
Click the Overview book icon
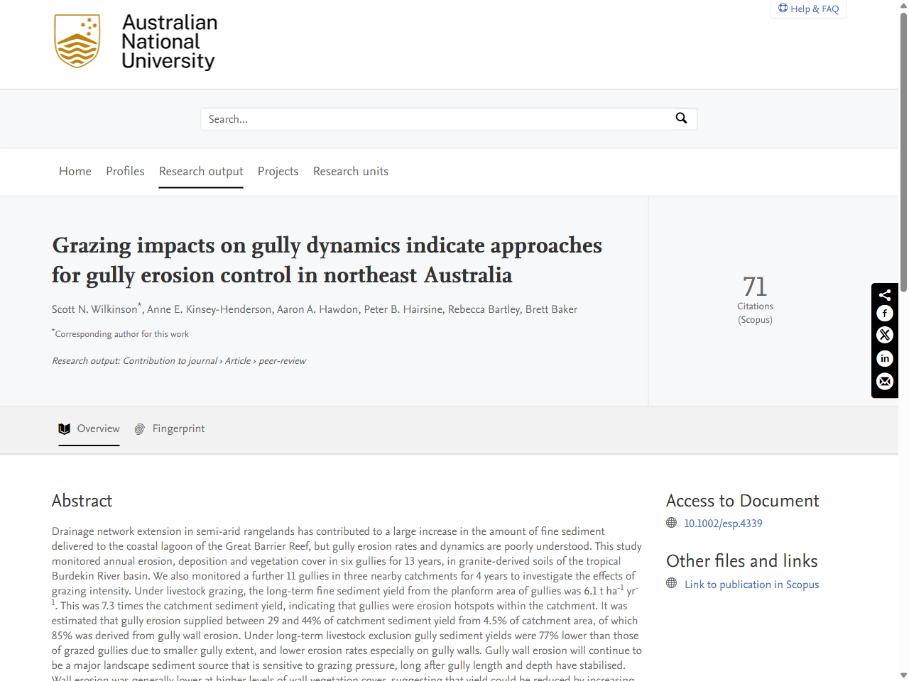[x=64, y=428]
